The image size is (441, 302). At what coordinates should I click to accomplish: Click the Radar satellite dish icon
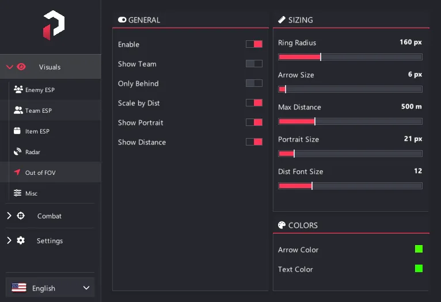pos(17,151)
